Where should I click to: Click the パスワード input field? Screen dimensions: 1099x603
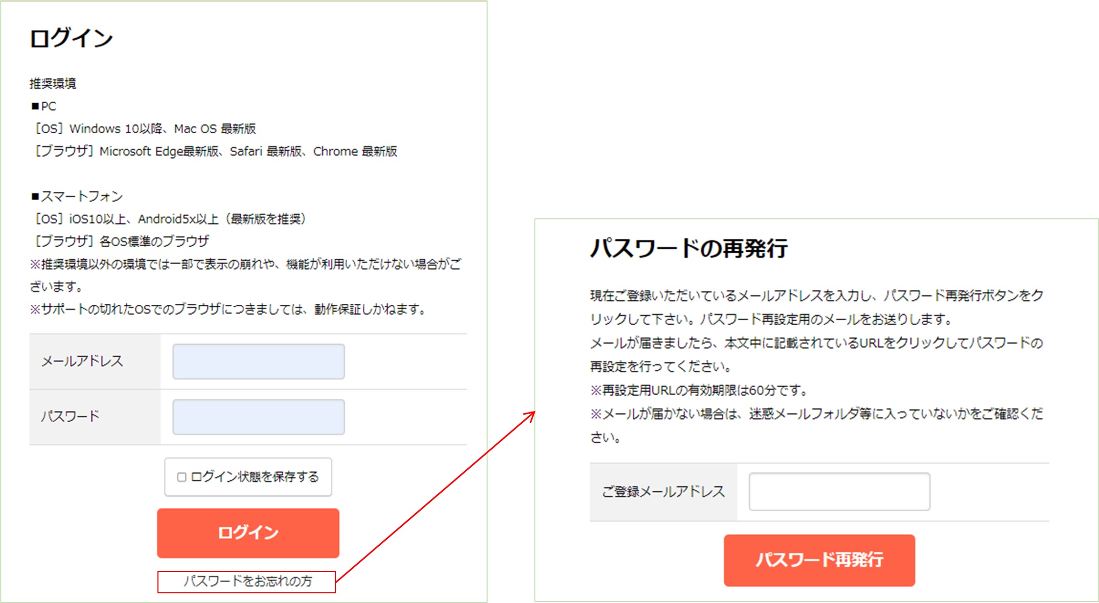pos(258,417)
